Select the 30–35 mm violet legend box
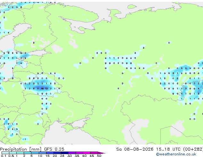The width and height of the screenshot is (203, 157). click(72, 153)
